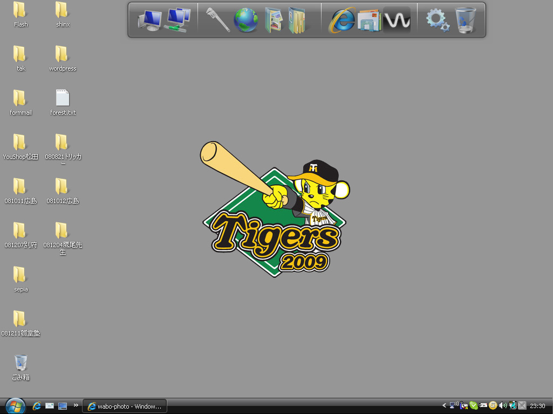Select the 080821トリッカー folder
This screenshot has height=414, width=553.
(x=63, y=149)
